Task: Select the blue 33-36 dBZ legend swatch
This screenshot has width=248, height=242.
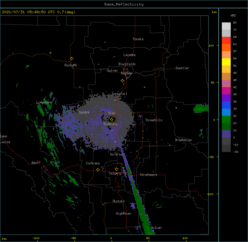Action: pyautogui.click(x=226, y=105)
